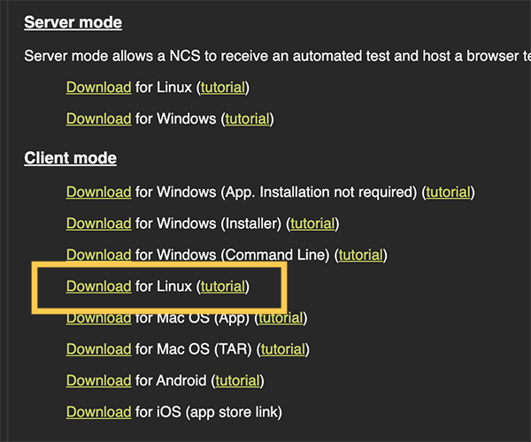
Task: Download Windows App client (no installation required)
Action: tap(98, 193)
